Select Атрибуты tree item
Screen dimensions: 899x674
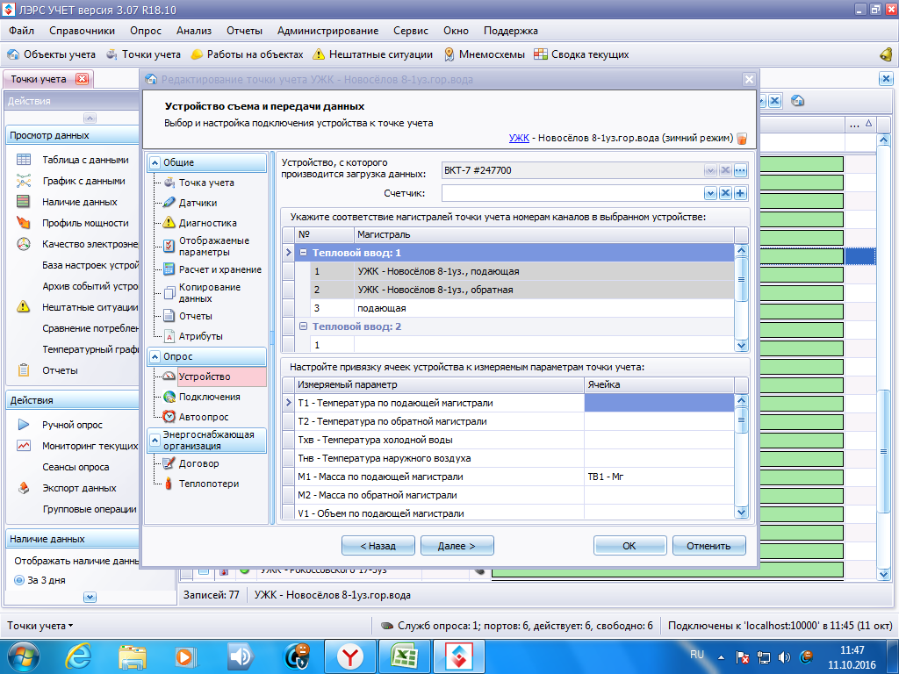(200, 336)
